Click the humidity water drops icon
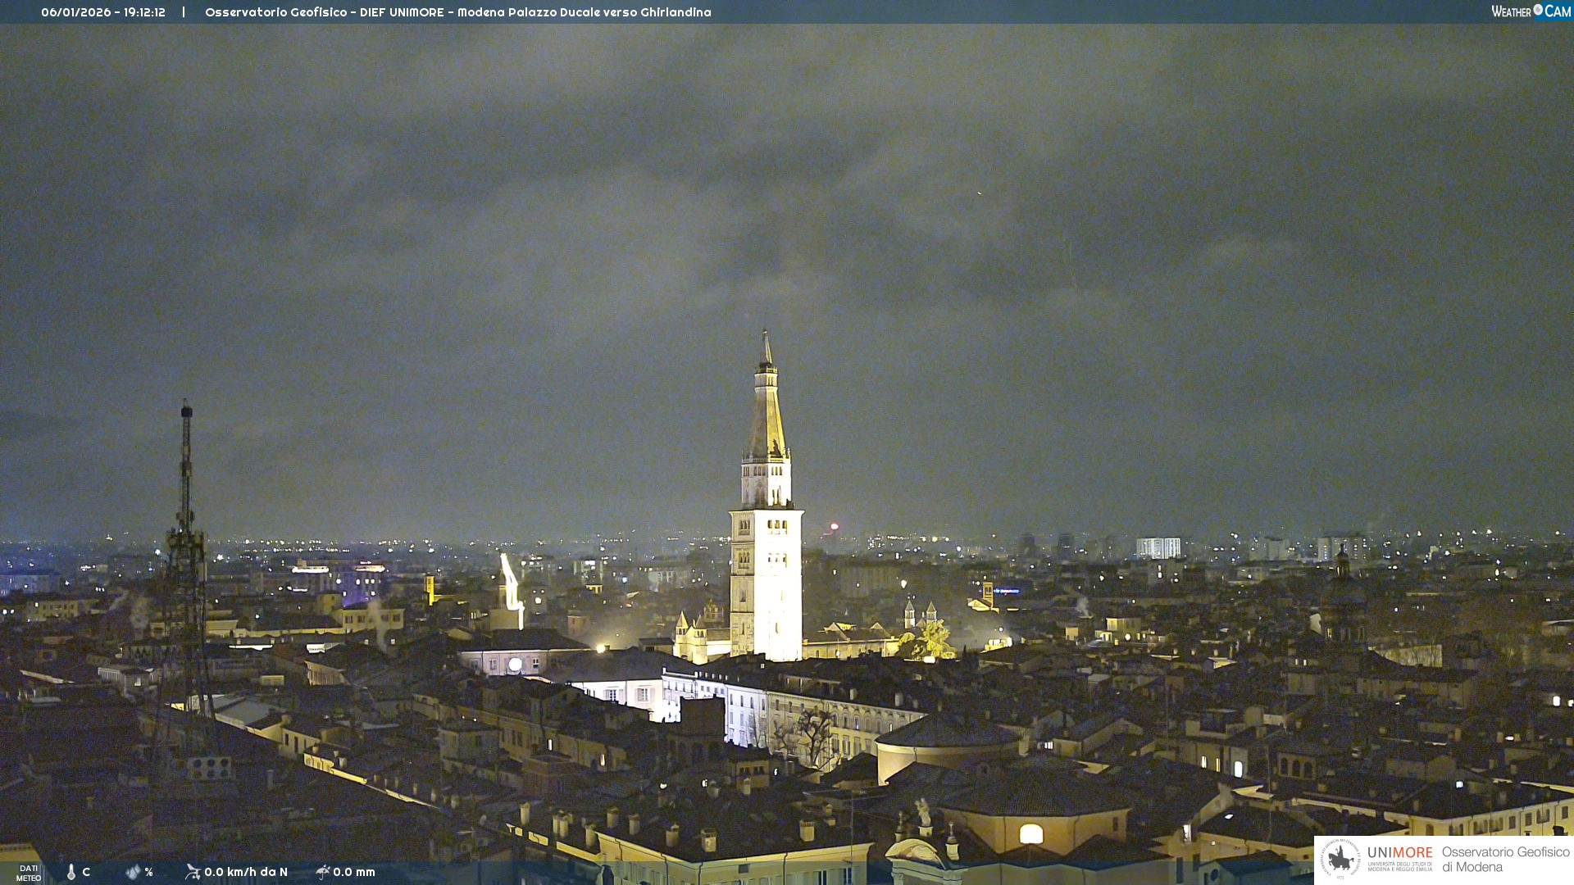Image resolution: width=1574 pixels, height=885 pixels. click(x=133, y=872)
